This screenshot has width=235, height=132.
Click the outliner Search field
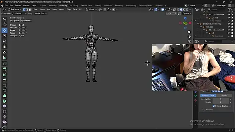pyautogui.click(x=216, y=10)
